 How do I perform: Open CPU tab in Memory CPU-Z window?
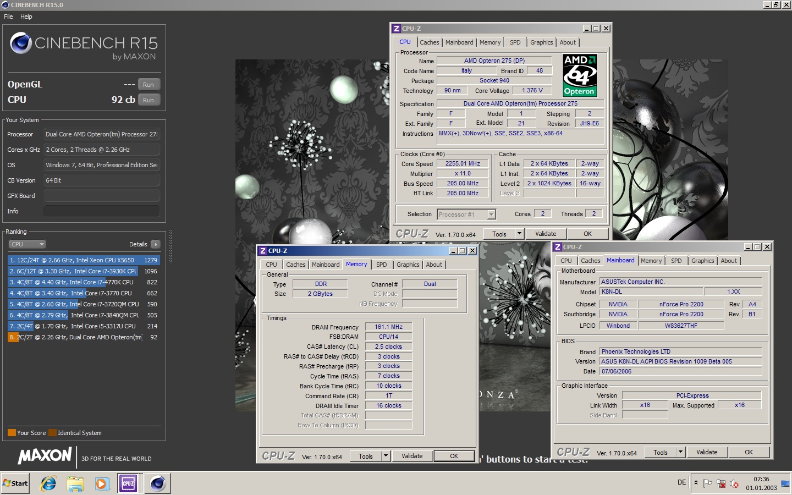(x=272, y=265)
